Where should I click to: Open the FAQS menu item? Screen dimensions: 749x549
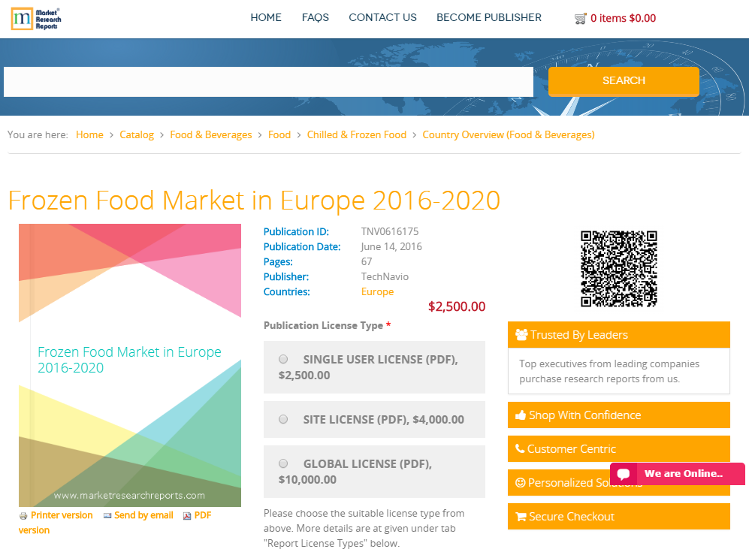coord(316,18)
